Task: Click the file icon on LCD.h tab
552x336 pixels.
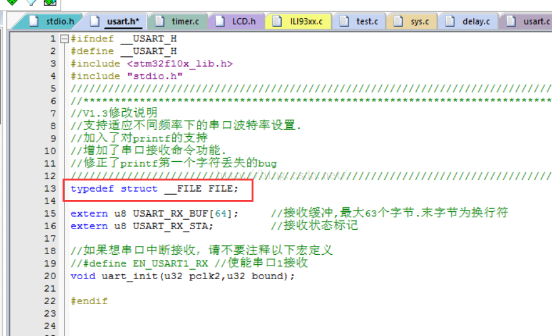Action: (x=220, y=21)
